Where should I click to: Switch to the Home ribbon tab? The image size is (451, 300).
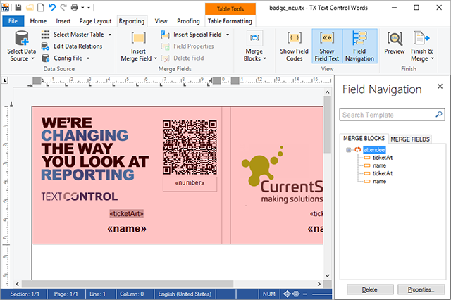(38, 21)
